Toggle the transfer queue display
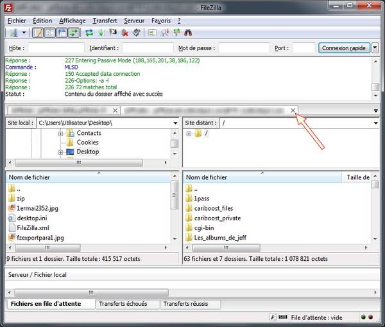The height and width of the screenshot is (327, 385). 73,33
